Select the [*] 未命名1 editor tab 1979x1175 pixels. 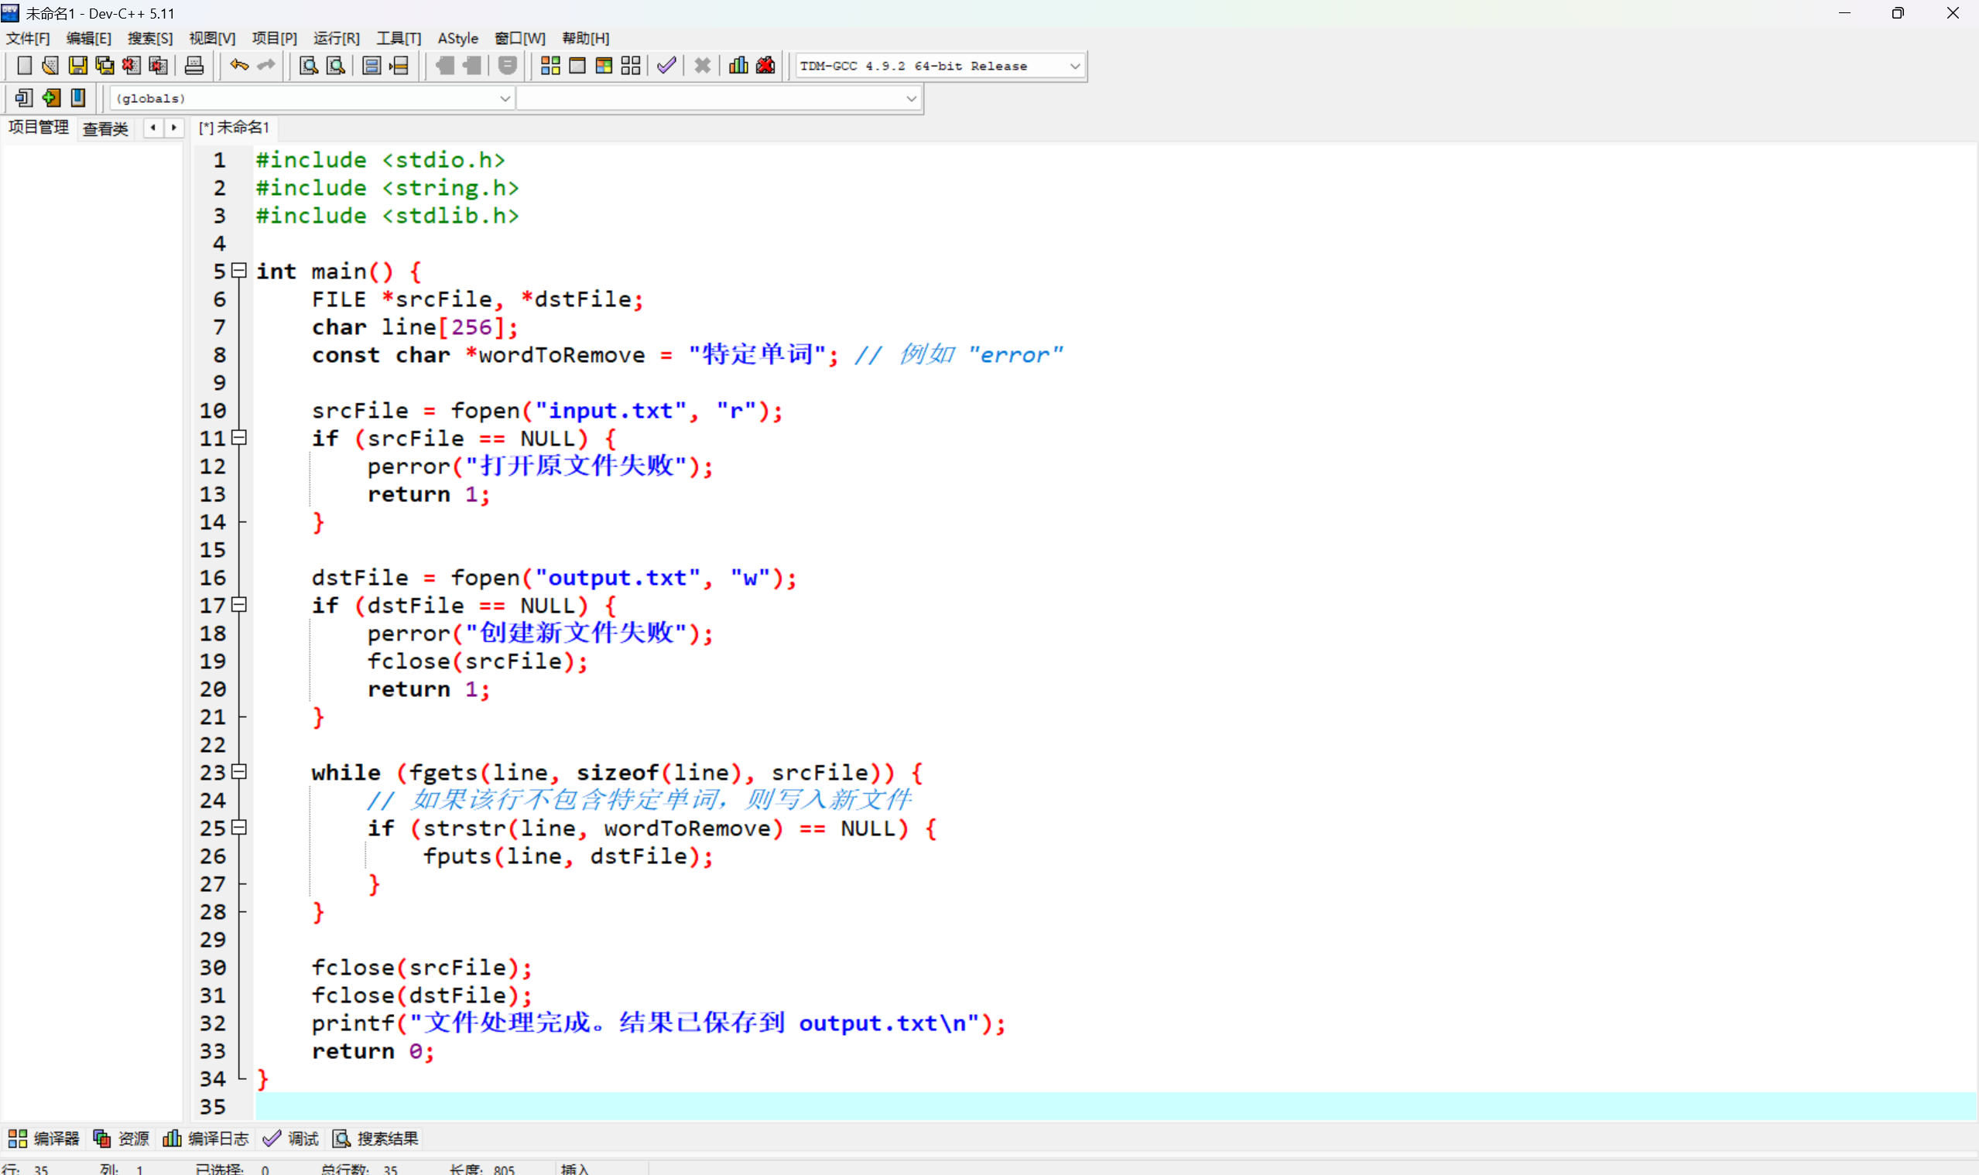pos(235,128)
